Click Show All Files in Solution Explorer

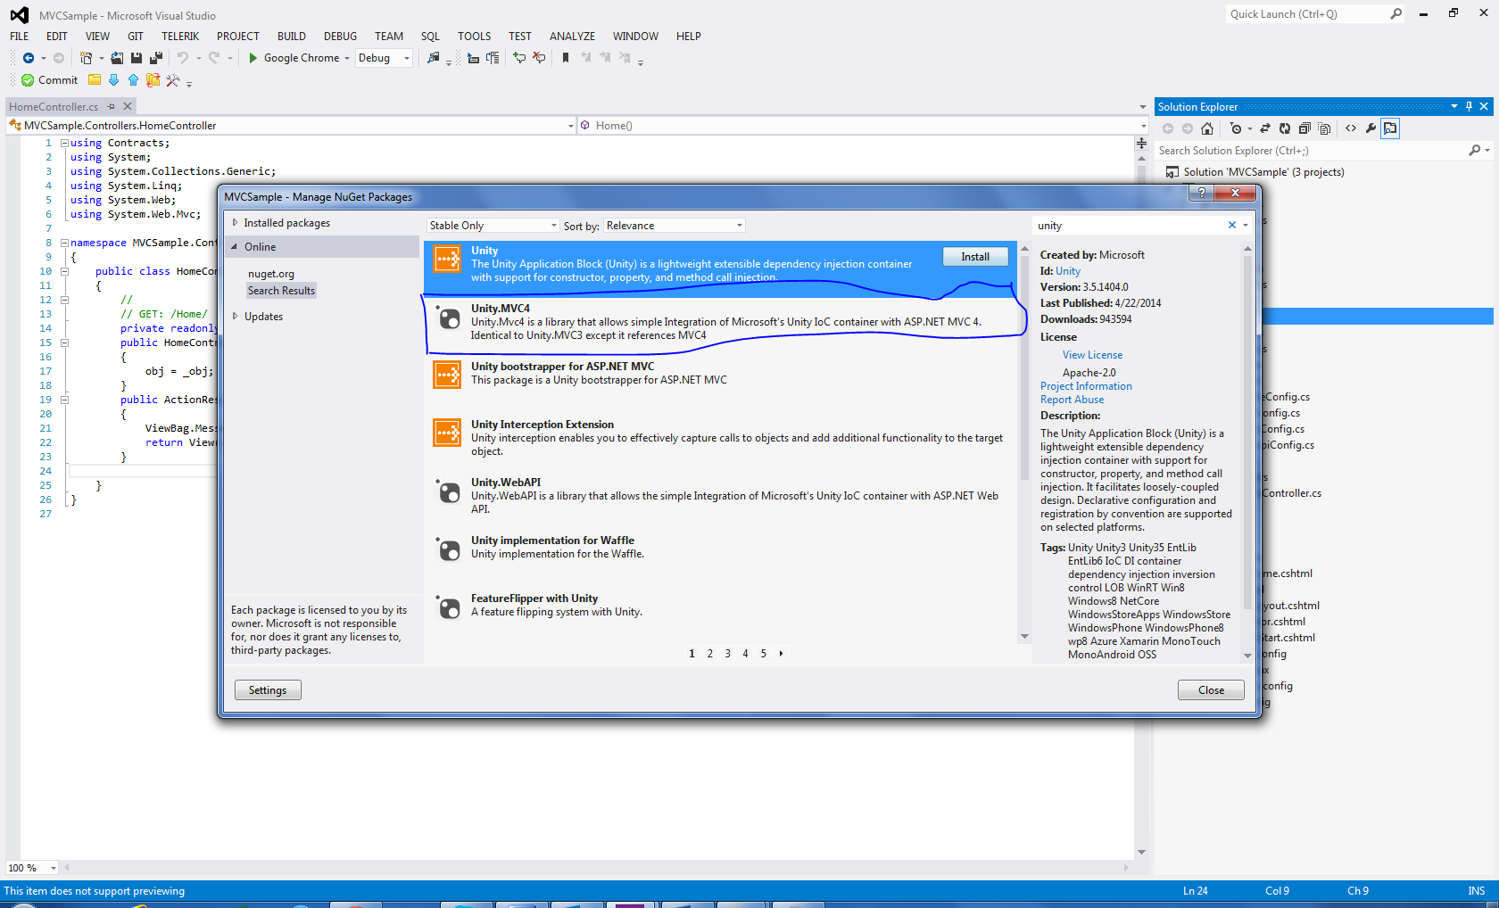[1324, 128]
